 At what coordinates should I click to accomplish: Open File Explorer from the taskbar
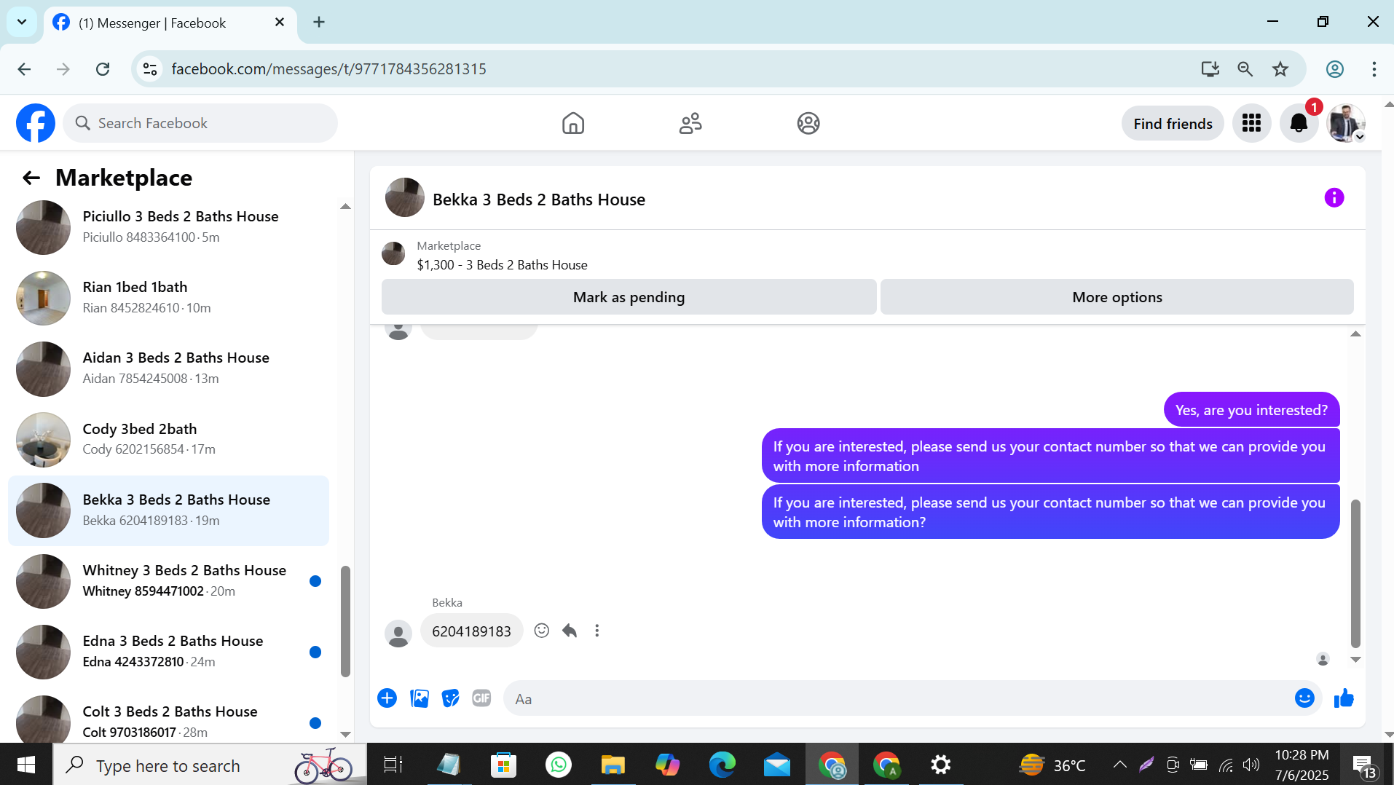[x=613, y=765]
